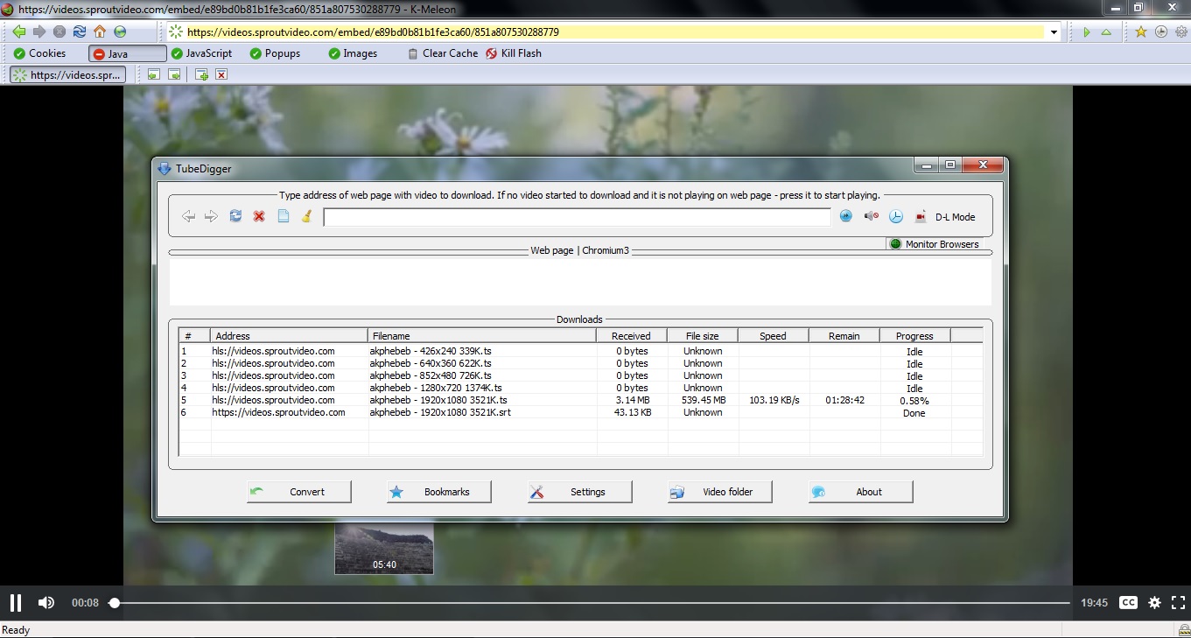Open the K-Meleon bookmarks star
This screenshot has width=1191, height=638.
tap(1141, 32)
